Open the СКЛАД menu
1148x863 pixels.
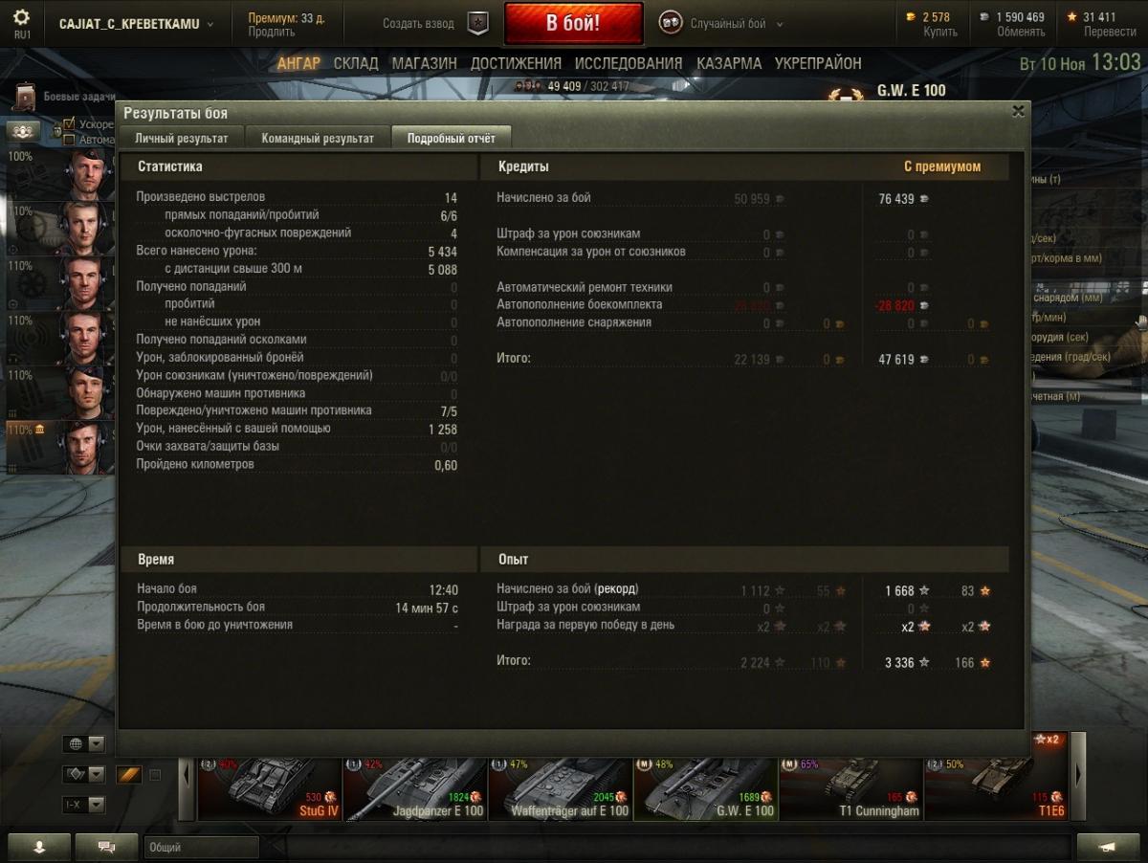point(356,63)
